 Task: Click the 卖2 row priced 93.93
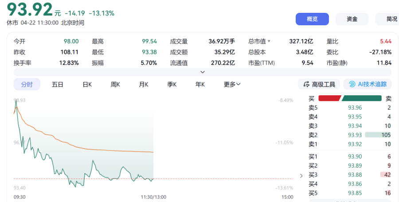(x=350, y=135)
